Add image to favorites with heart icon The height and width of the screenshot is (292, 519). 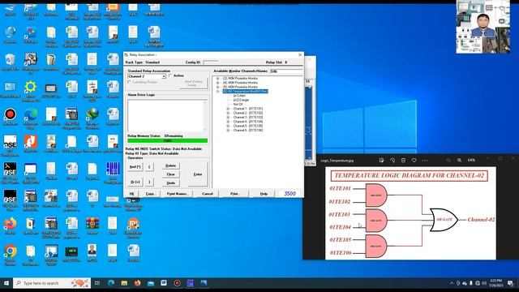[x=414, y=161]
